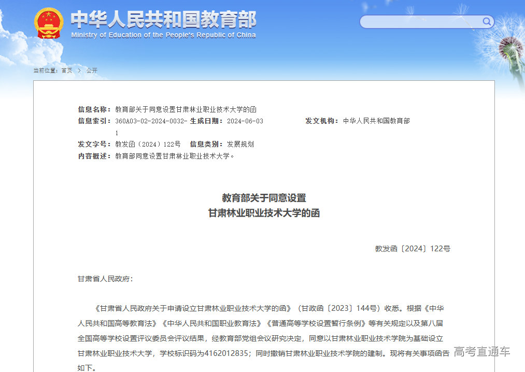Select the 发文机关 agency name text

pyautogui.click(x=377, y=121)
